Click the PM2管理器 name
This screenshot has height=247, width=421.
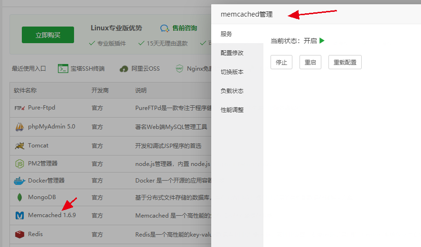(x=43, y=164)
